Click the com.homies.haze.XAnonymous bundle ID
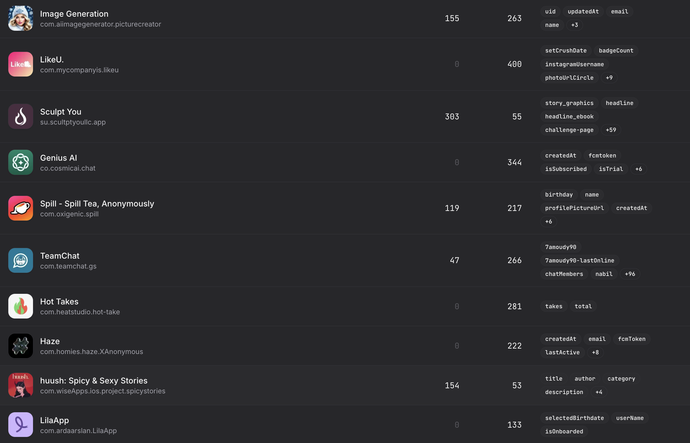 click(92, 351)
